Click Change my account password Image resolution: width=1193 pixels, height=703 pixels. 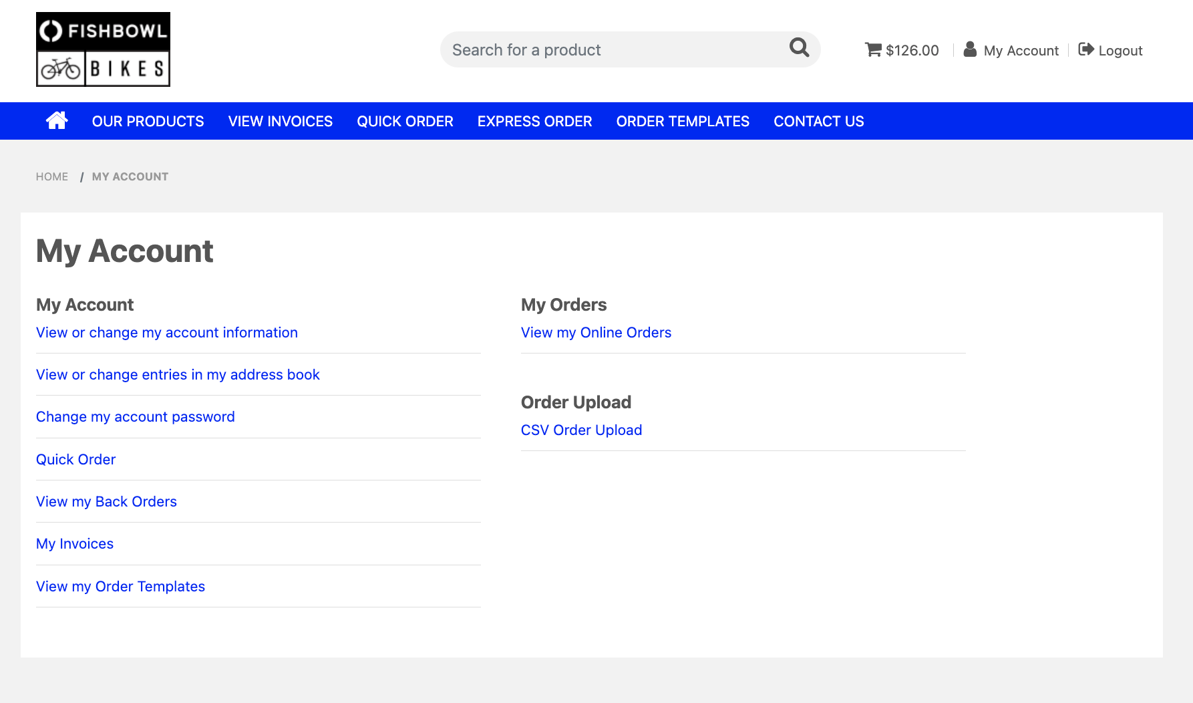pos(135,416)
